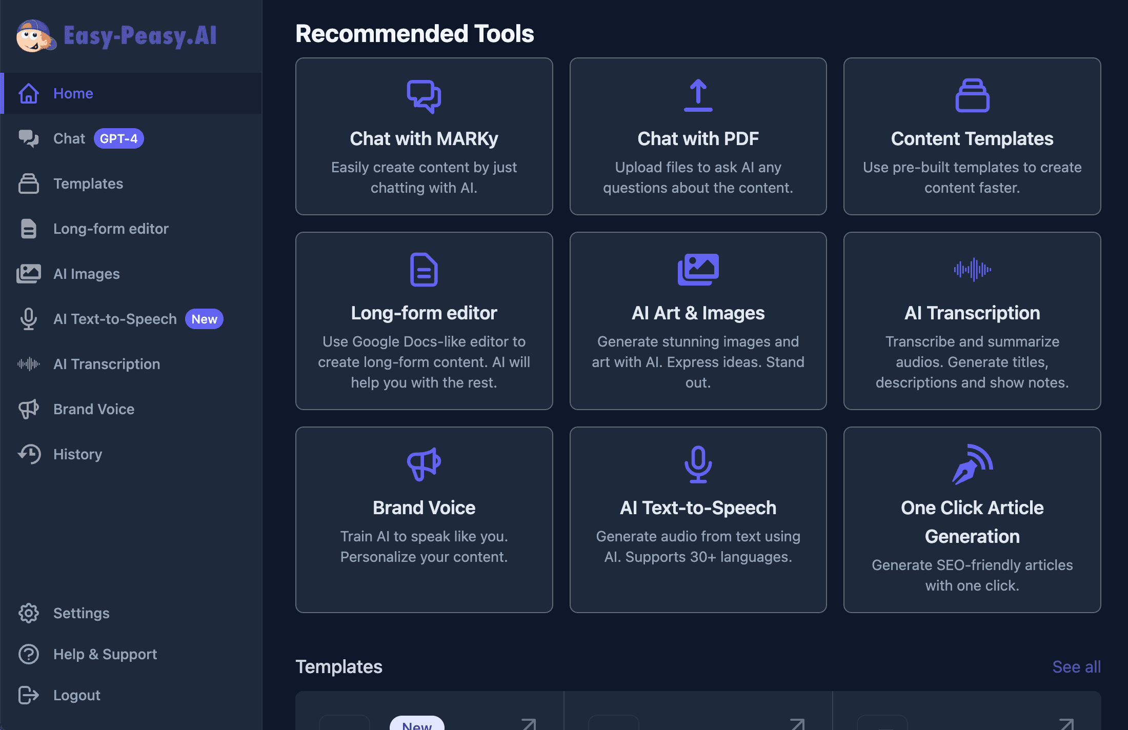The width and height of the screenshot is (1128, 730).
Task: Open History from the sidebar
Action: click(x=77, y=454)
